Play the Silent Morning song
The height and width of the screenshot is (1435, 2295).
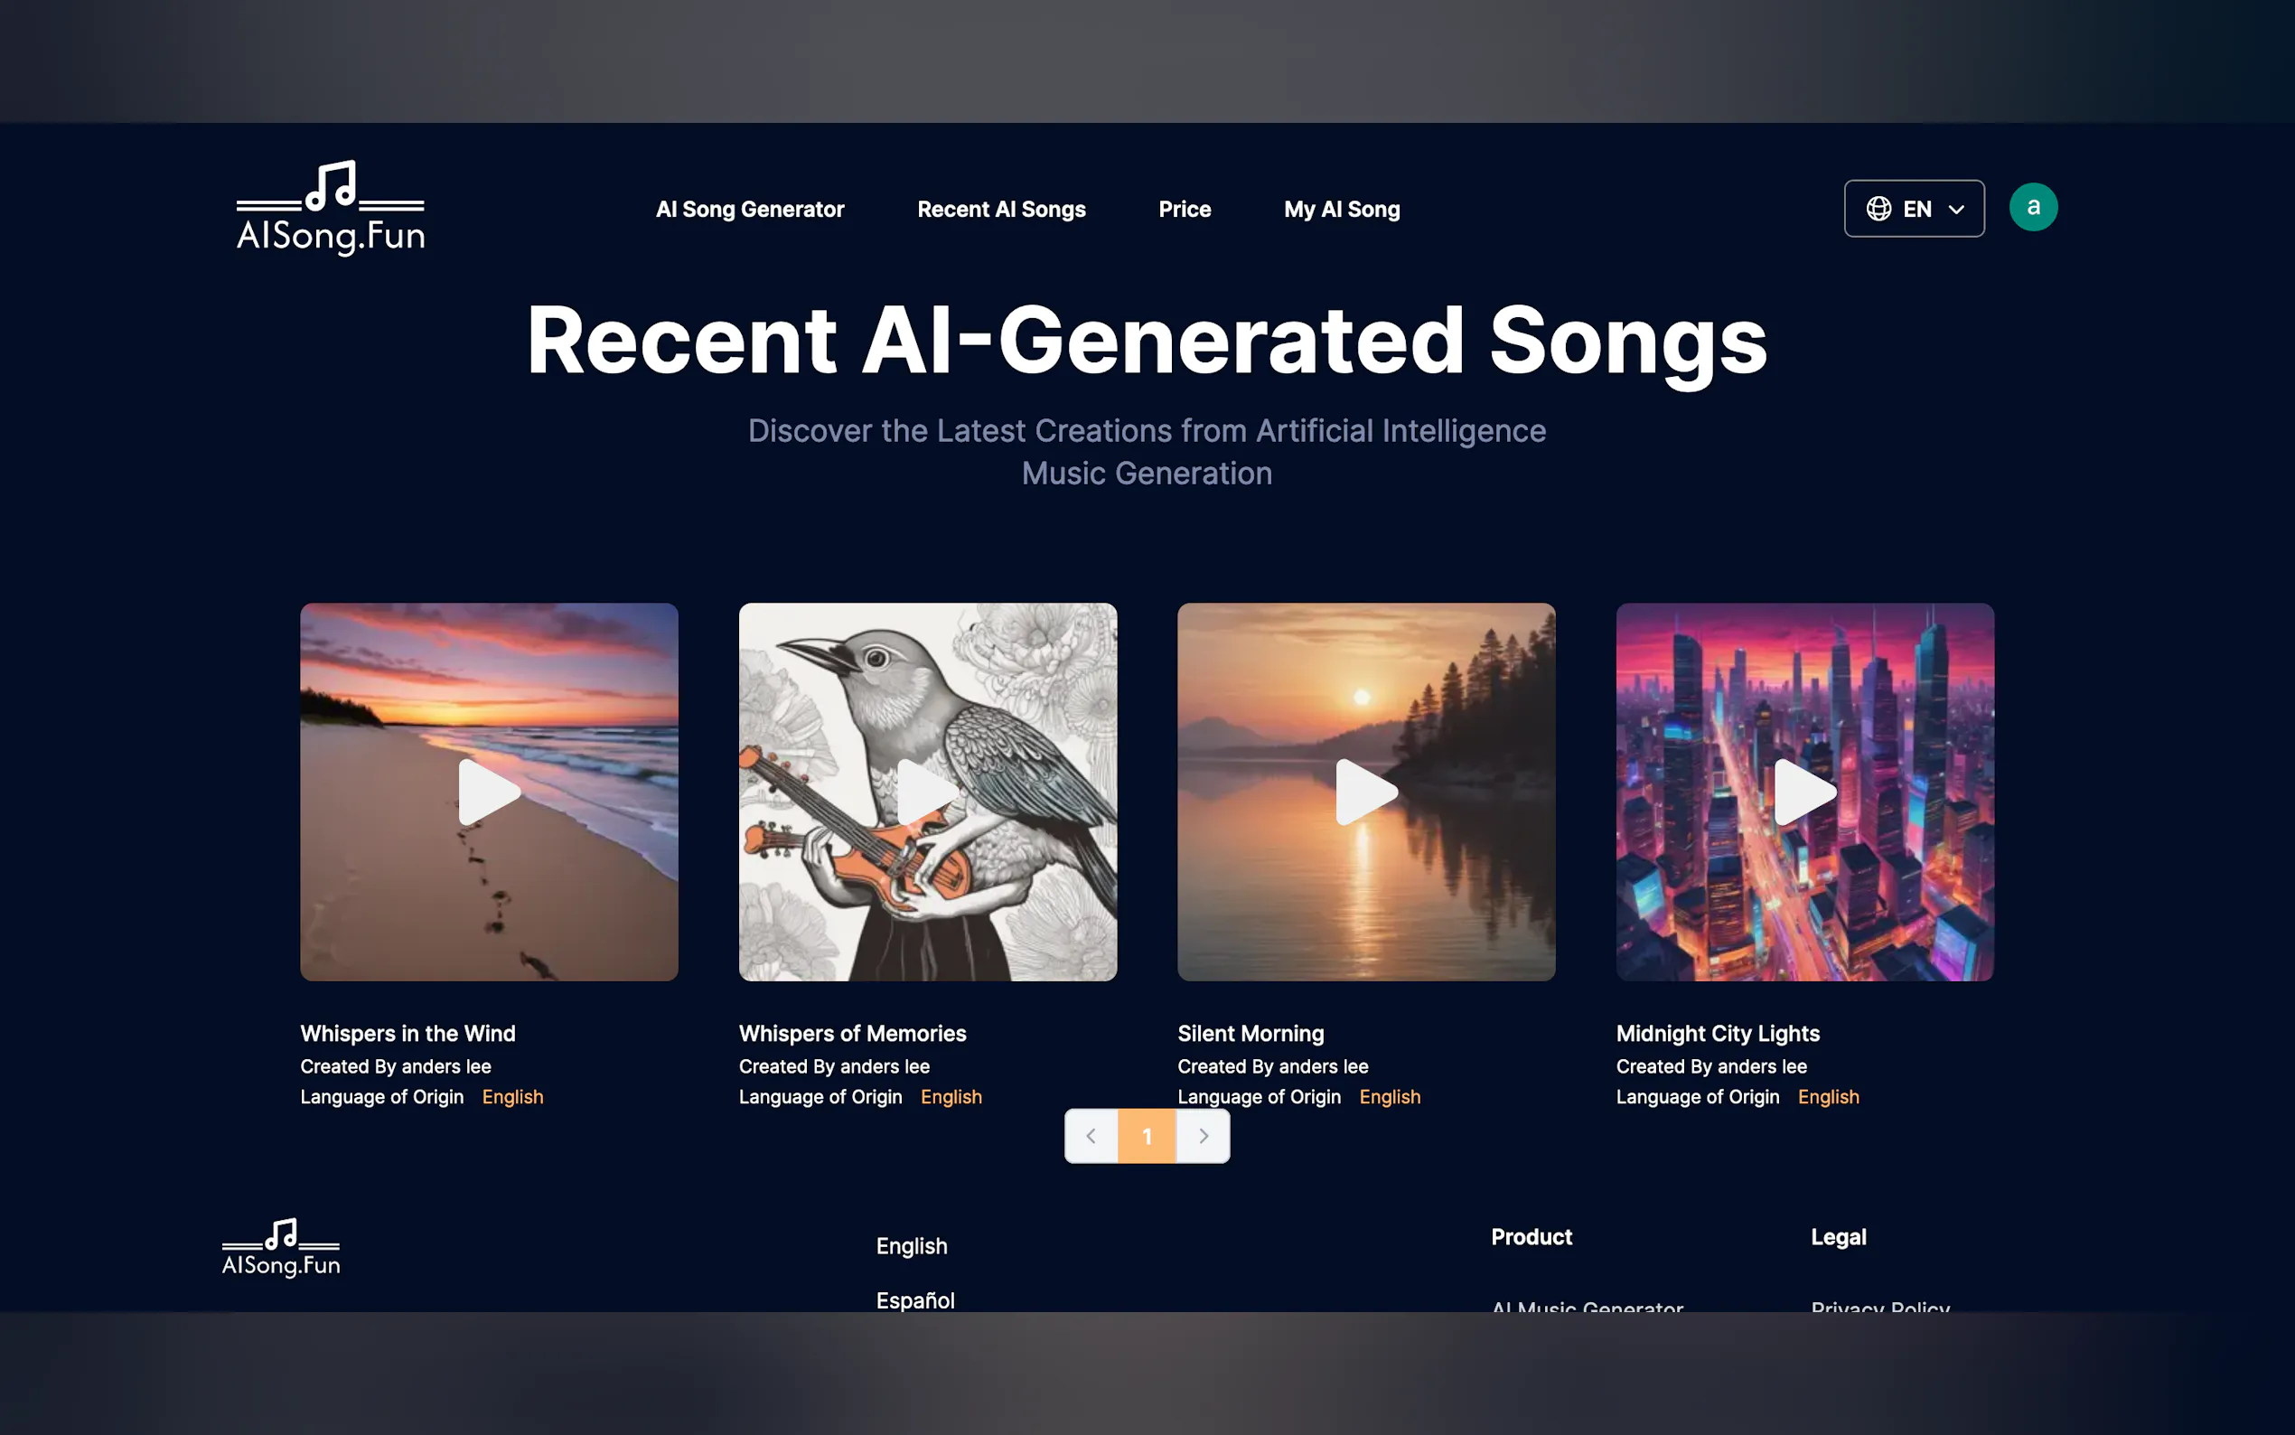tap(1366, 792)
